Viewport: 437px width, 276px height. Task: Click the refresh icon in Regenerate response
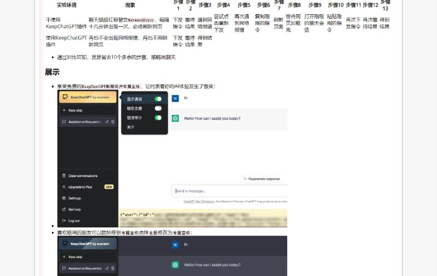pos(245,179)
